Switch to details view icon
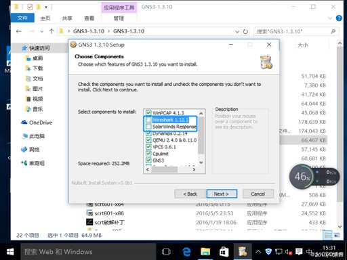 (327, 235)
